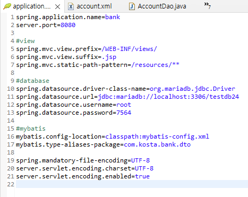Click the spring.mvc.view.prefix key
Image resolution: width=248 pixels, height=197 pixels.
point(57,49)
